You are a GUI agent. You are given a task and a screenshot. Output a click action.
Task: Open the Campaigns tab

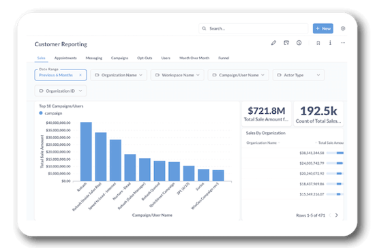click(119, 58)
